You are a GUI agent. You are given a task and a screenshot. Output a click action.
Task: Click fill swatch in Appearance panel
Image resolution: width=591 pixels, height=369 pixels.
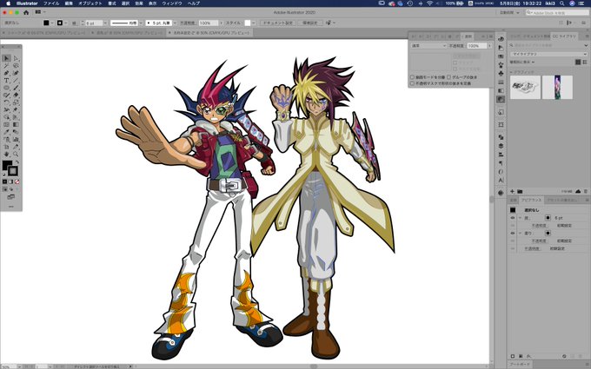pos(548,233)
